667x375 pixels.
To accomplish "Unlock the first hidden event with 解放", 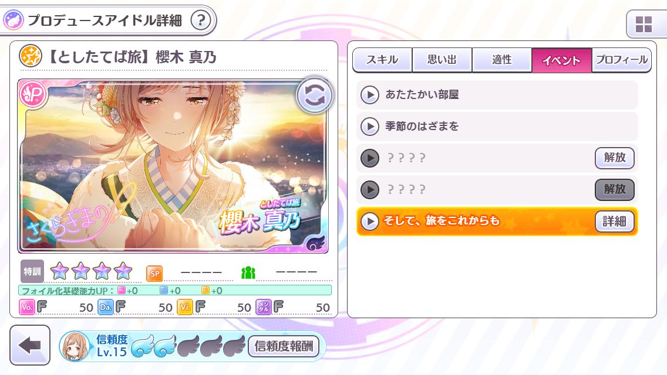I will (x=615, y=158).
